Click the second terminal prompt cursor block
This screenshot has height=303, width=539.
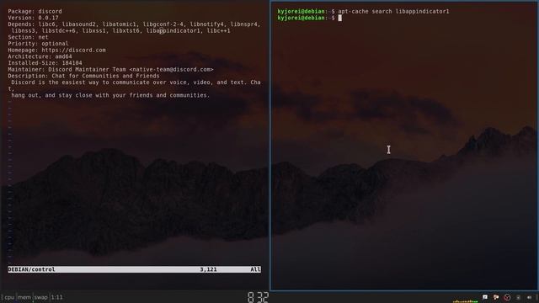pyautogui.click(x=340, y=18)
